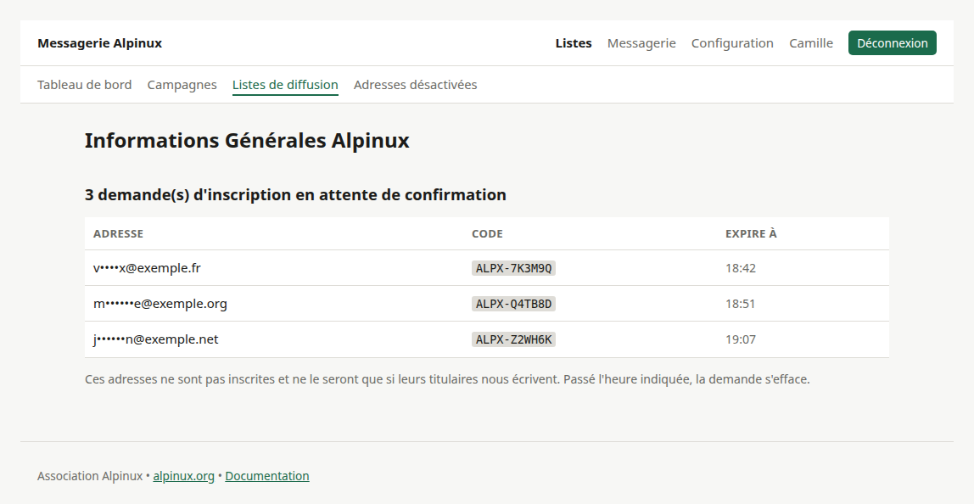Go to Messagerie in the top navigation
This screenshot has height=504, width=974.
click(641, 43)
